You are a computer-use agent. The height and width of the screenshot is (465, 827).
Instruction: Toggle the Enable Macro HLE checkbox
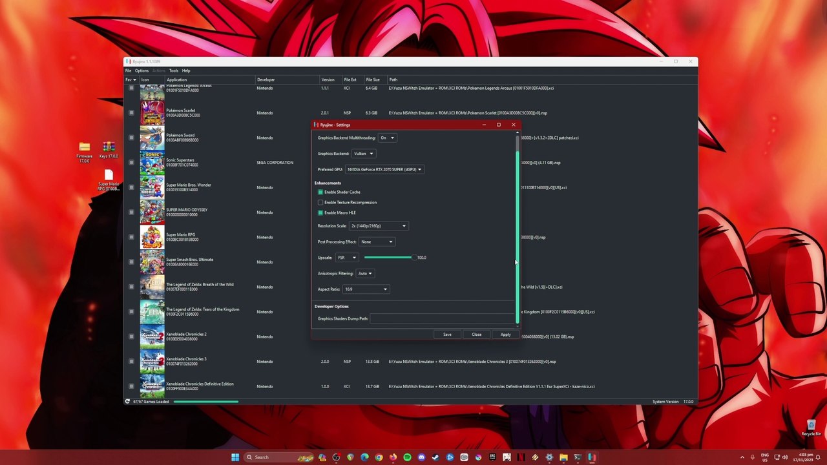point(320,212)
